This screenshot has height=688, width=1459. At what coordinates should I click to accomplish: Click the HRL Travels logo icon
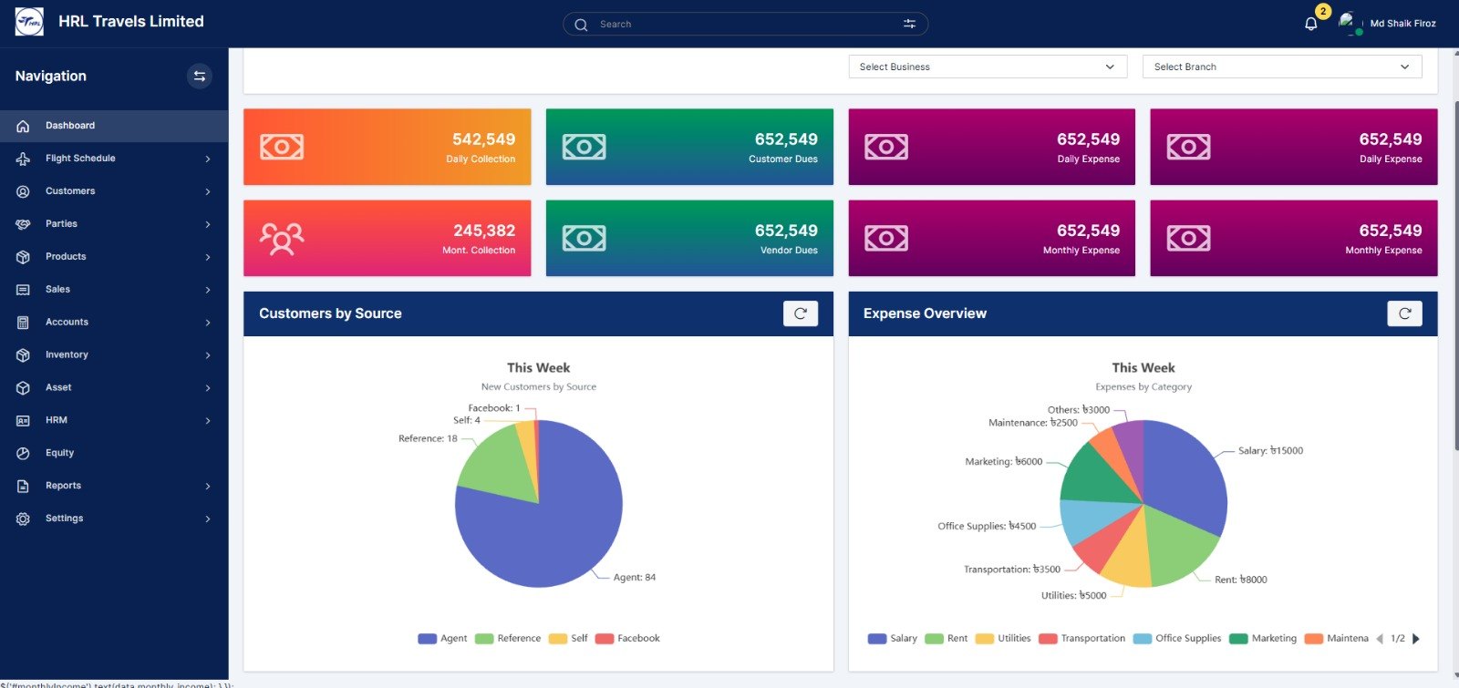pyautogui.click(x=29, y=22)
